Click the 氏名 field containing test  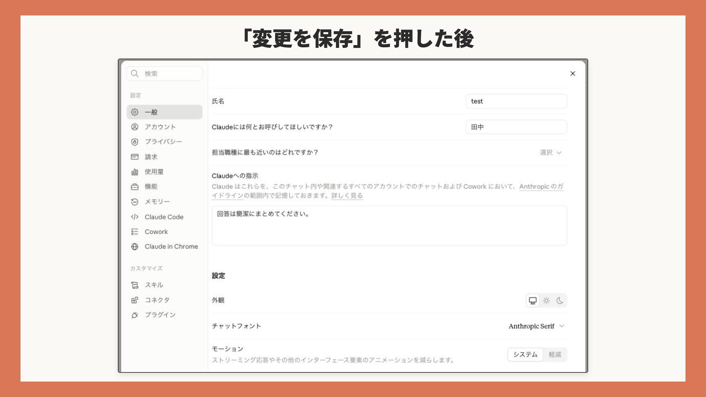(516, 101)
